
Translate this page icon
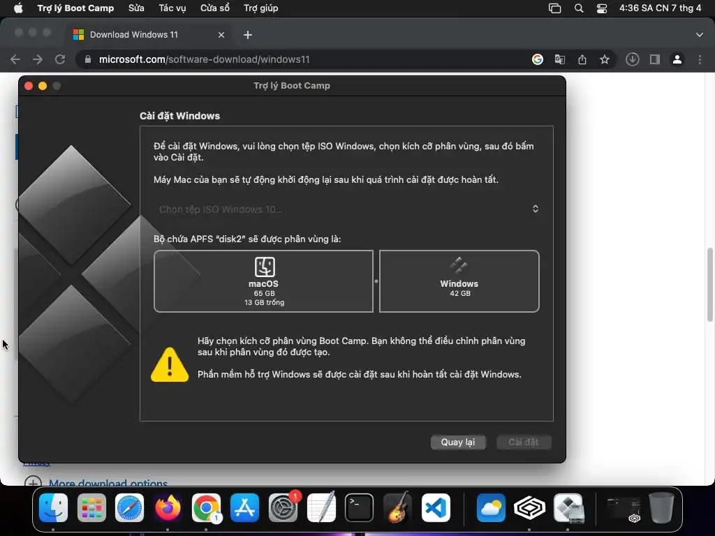click(x=560, y=59)
